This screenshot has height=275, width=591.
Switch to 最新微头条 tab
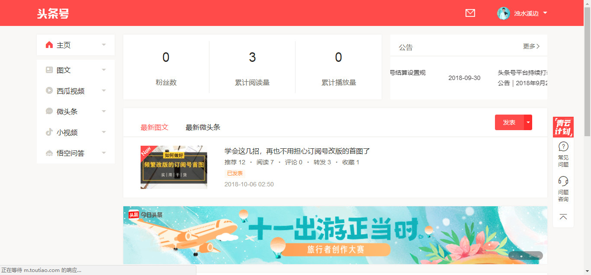pyautogui.click(x=203, y=127)
